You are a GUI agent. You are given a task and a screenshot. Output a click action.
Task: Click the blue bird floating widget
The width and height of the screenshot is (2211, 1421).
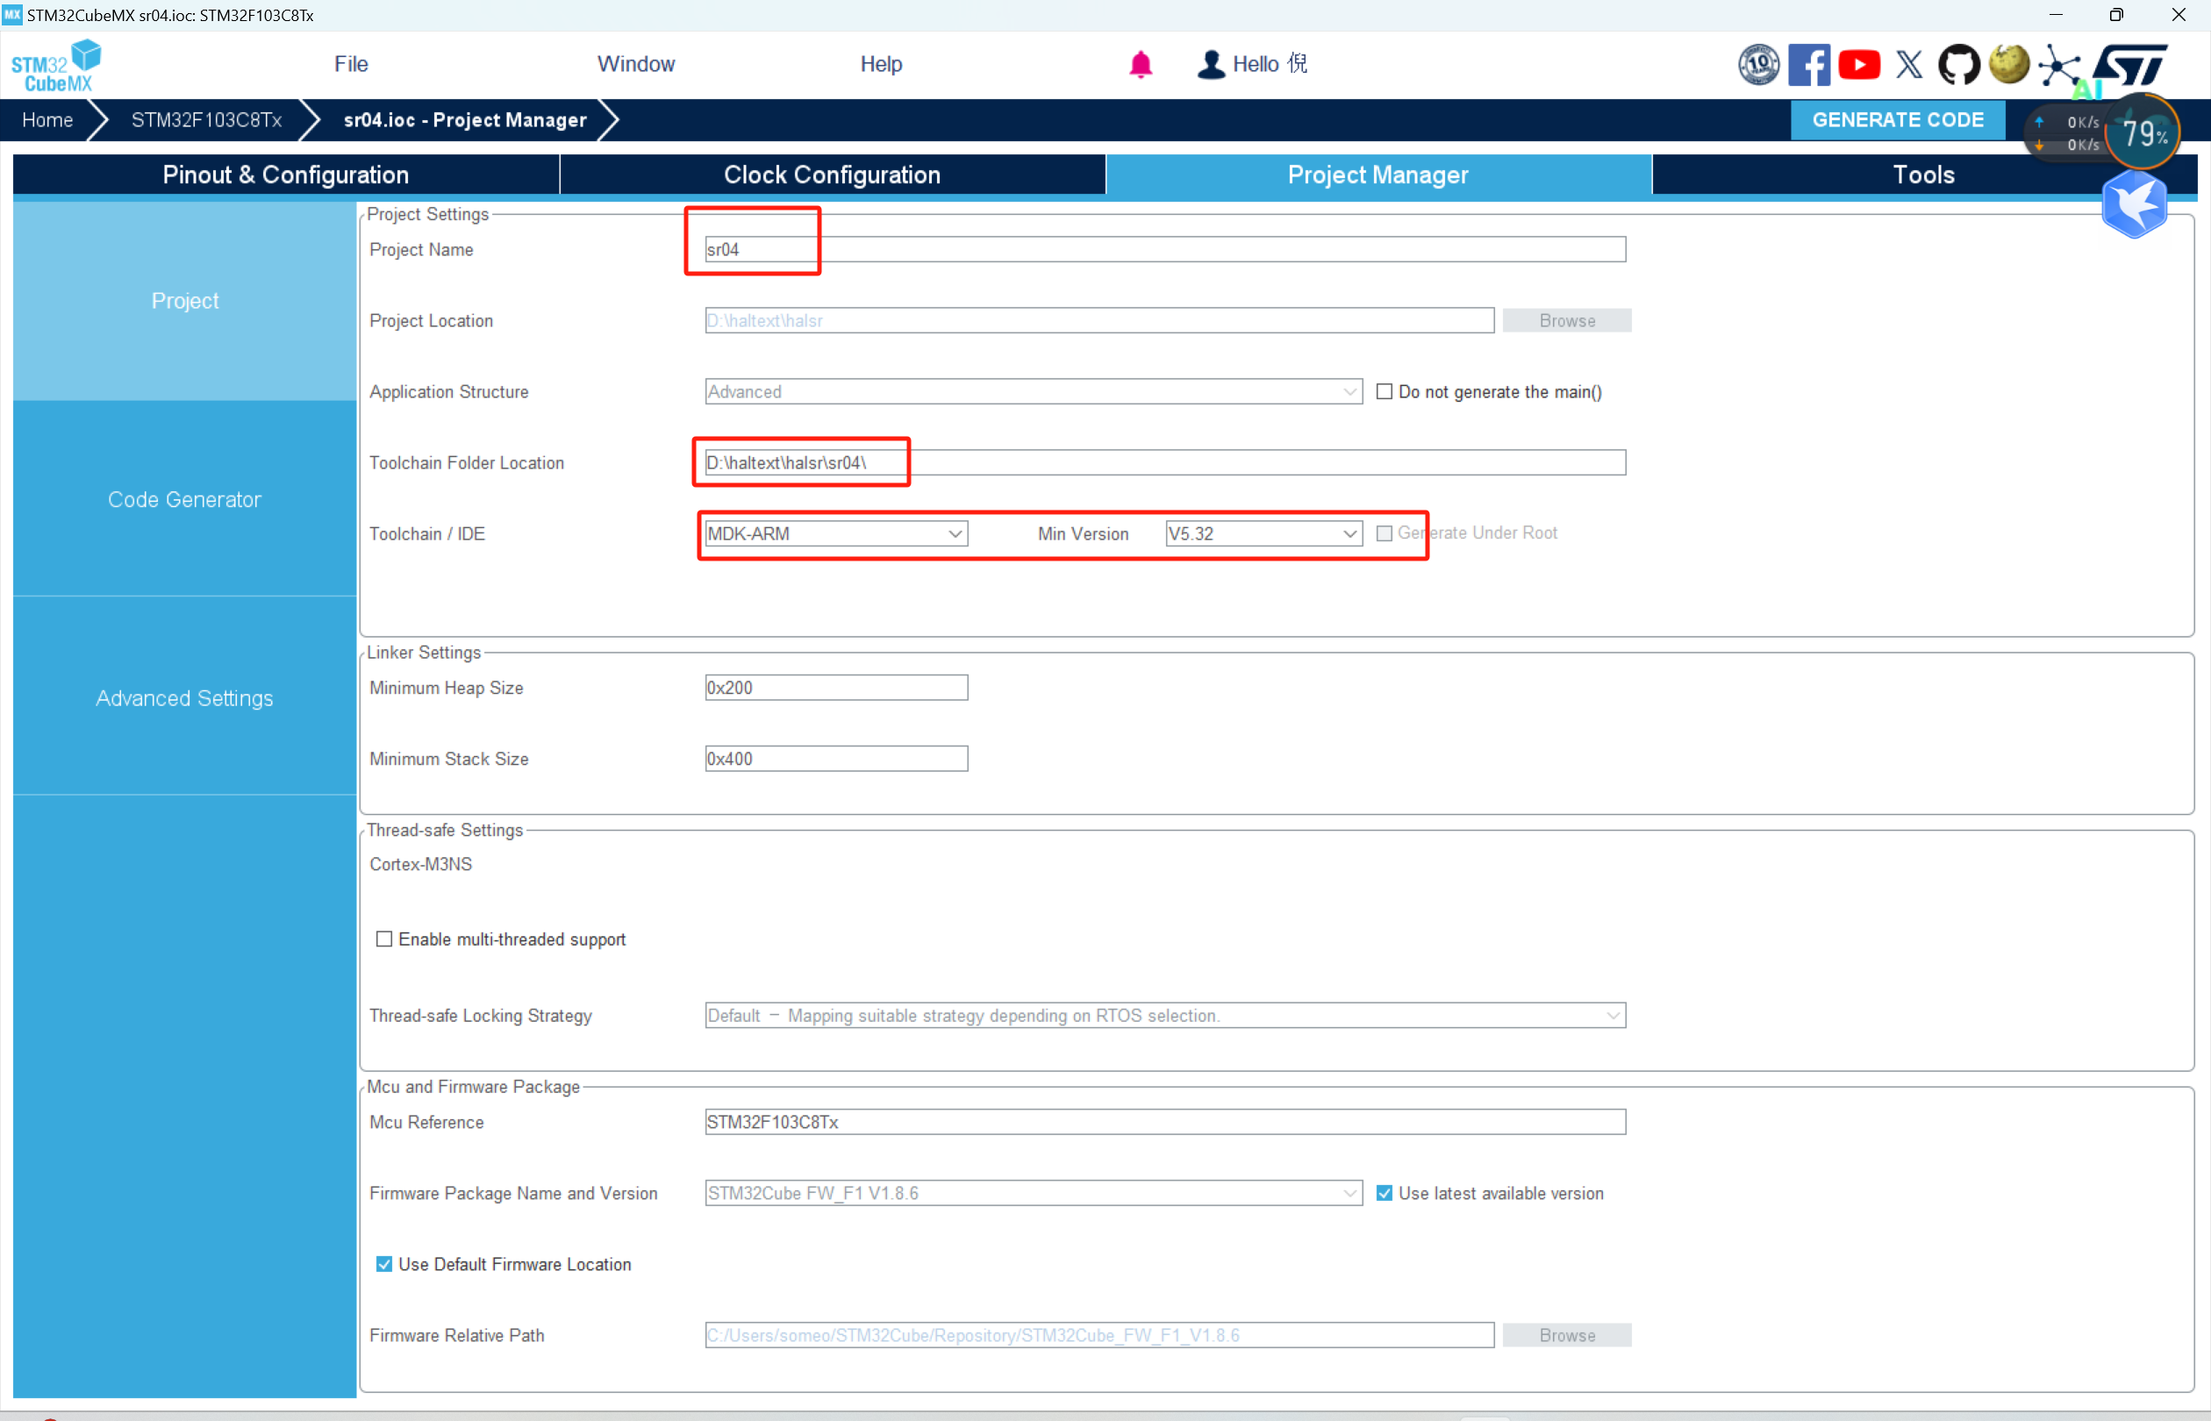coord(2135,205)
